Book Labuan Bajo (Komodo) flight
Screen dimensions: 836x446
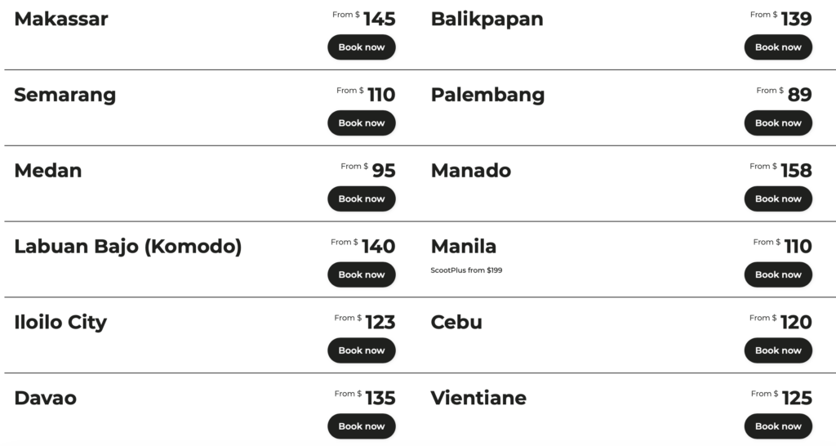pyautogui.click(x=361, y=275)
